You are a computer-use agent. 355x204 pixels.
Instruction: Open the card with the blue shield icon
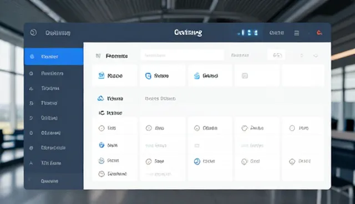163,75
